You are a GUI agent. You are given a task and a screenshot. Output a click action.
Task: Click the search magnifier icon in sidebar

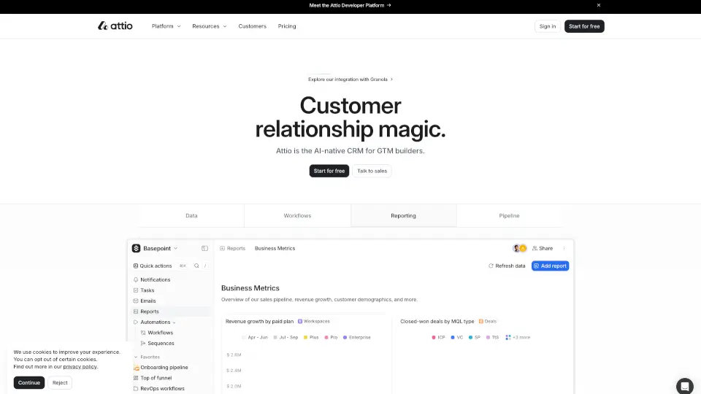click(196, 266)
